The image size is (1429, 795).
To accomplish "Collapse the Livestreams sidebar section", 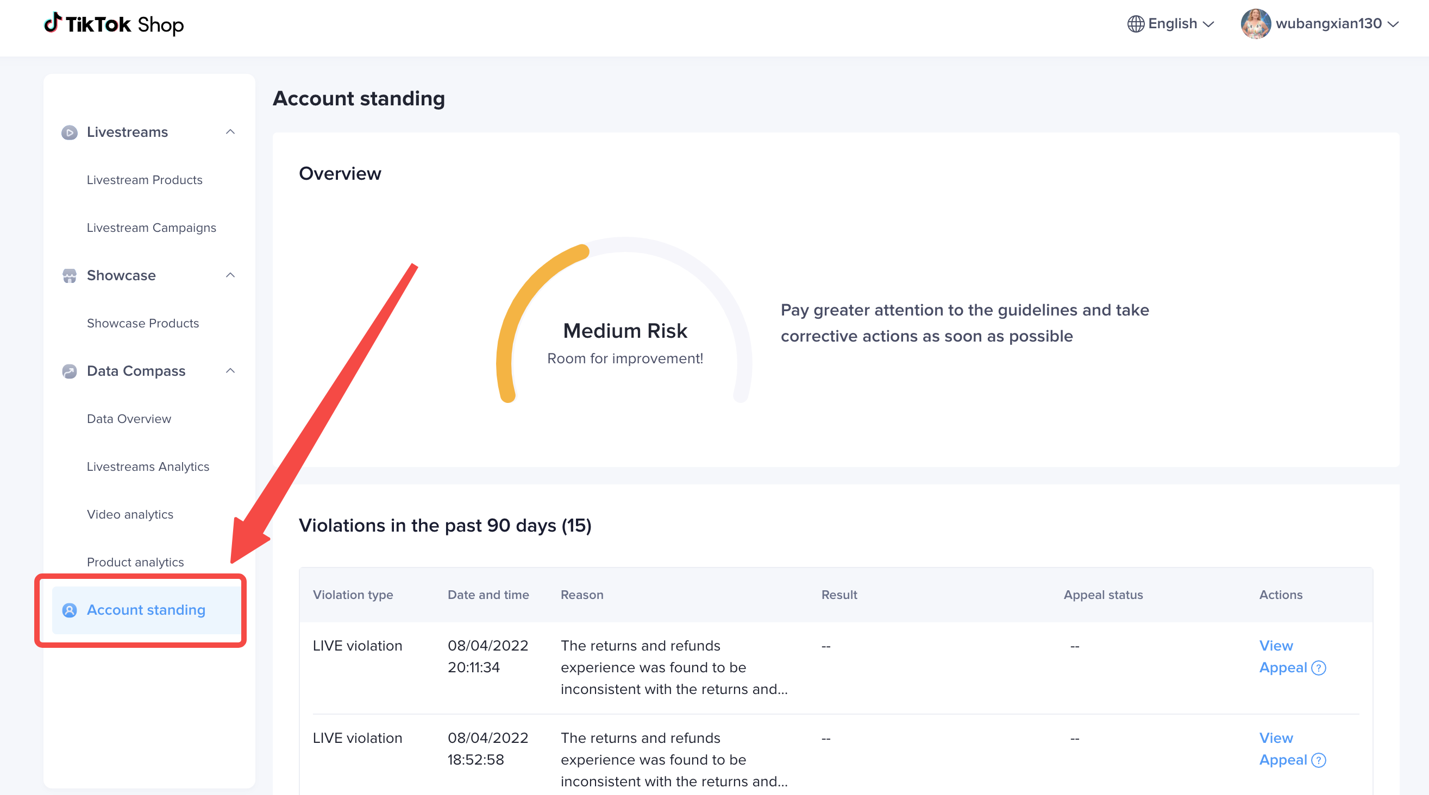I will click(230, 132).
